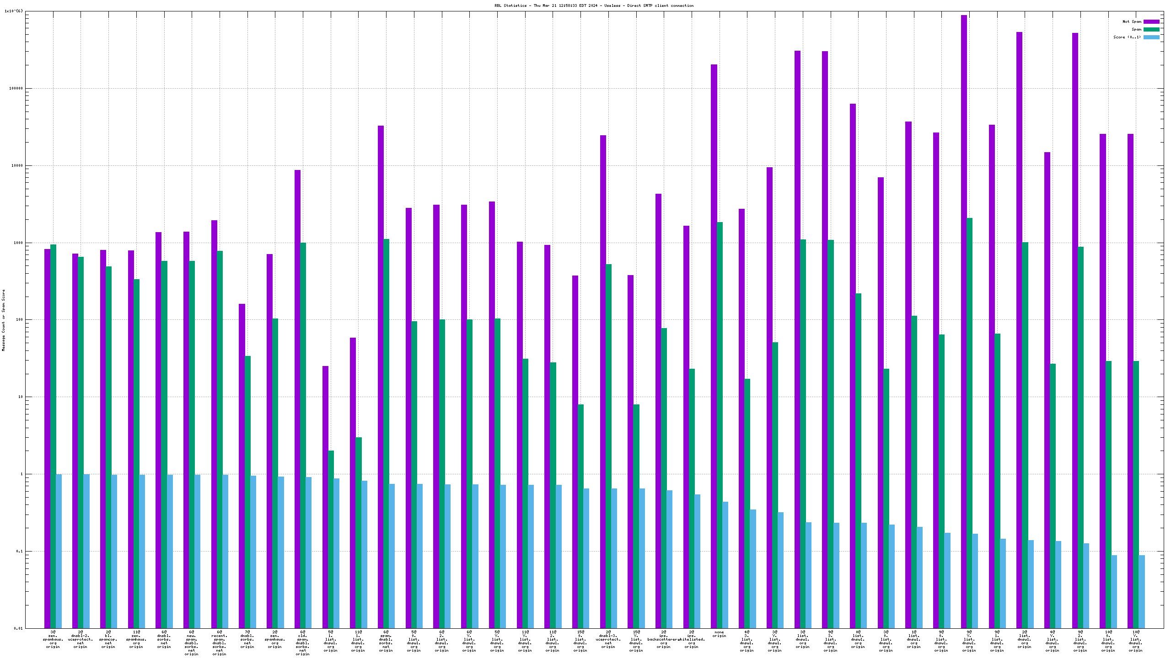Click the 'recent.spam.dnsbl.sorbs.net' x-axis label
The image size is (1171, 658).
219,643
